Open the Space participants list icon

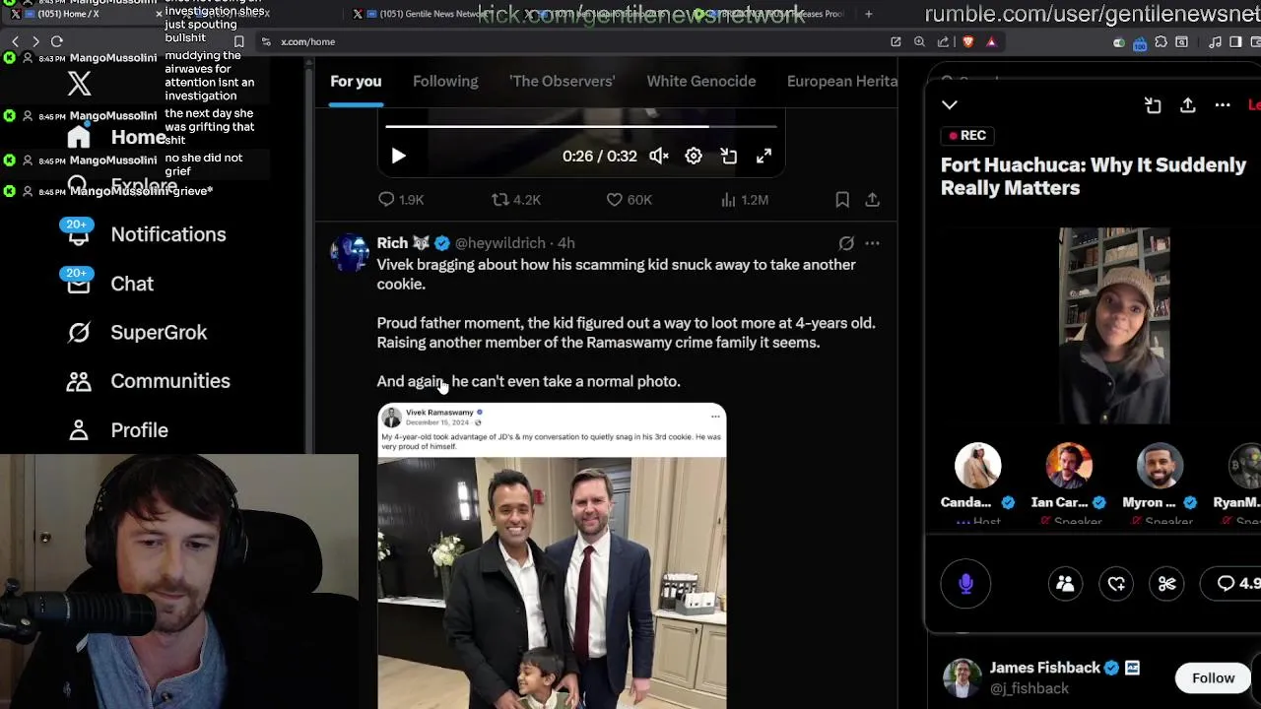coord(1065,584)
